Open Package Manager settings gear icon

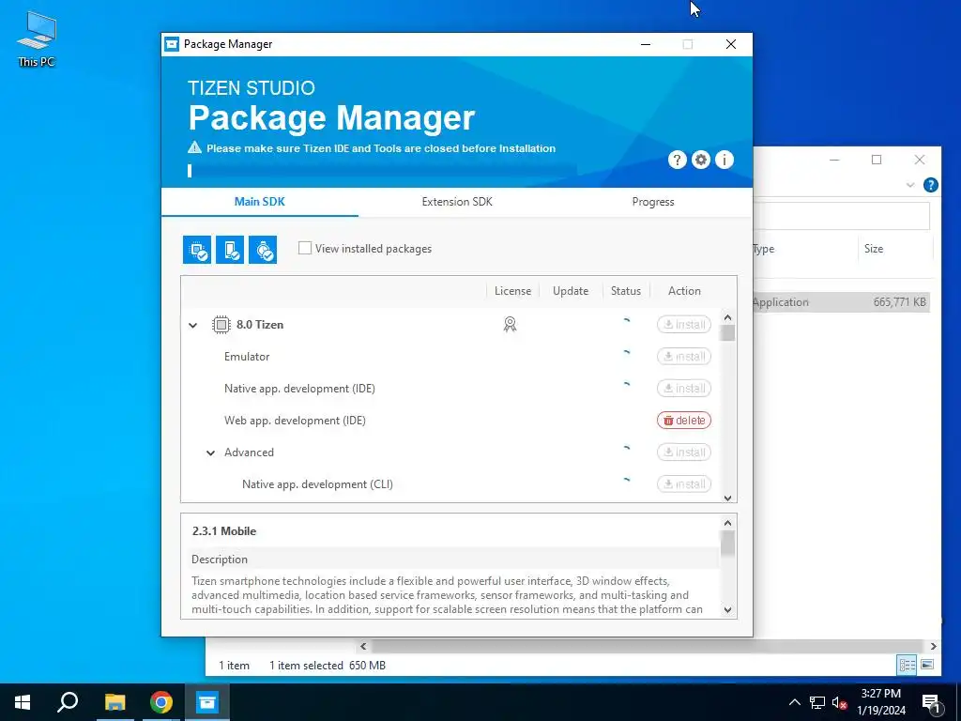700,160
